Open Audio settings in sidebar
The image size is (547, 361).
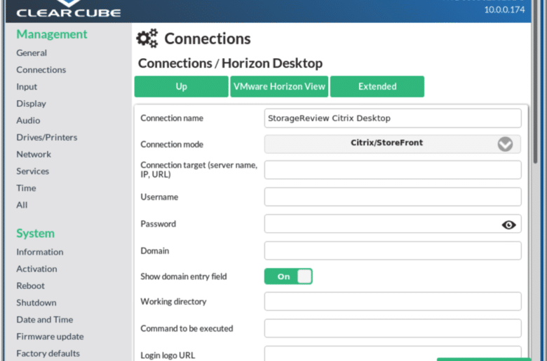[28, 120]
